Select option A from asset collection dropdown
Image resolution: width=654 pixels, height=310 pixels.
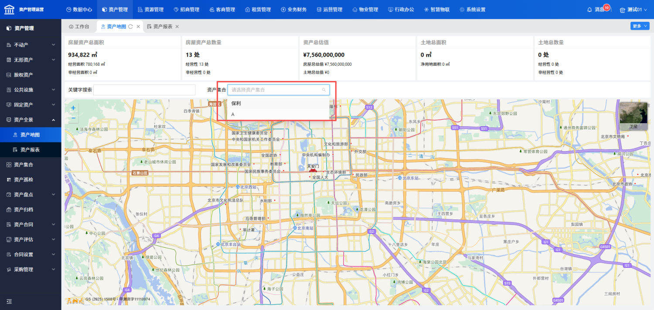[x=278, y=114]
